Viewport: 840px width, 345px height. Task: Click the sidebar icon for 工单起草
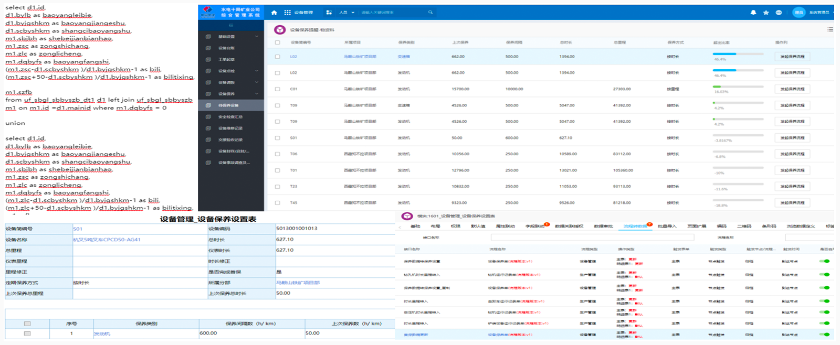(208, 60)
